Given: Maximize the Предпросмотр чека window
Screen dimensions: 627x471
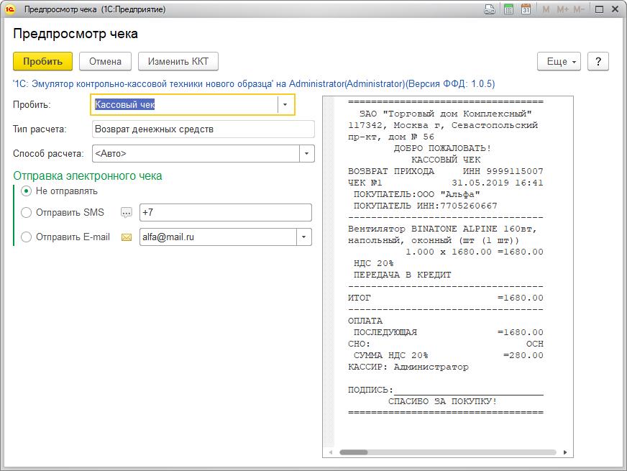Looking at the screenshot, I should pyautogui.click(x=599, y=9).
